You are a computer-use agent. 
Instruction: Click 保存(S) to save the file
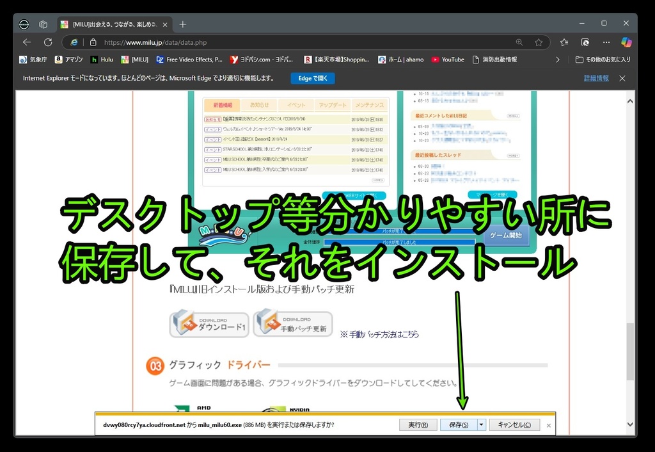pyautogui.click(x=459, y=425)
